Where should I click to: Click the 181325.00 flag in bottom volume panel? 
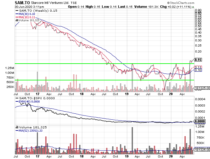click(x=202, y=150)
